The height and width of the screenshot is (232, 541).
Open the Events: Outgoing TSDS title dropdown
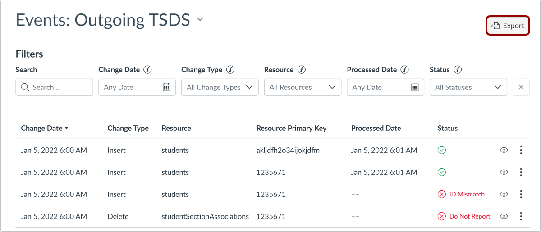(200, 20)
